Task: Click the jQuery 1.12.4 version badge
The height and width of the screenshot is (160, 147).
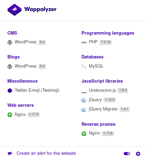Action: click(110, 100)
